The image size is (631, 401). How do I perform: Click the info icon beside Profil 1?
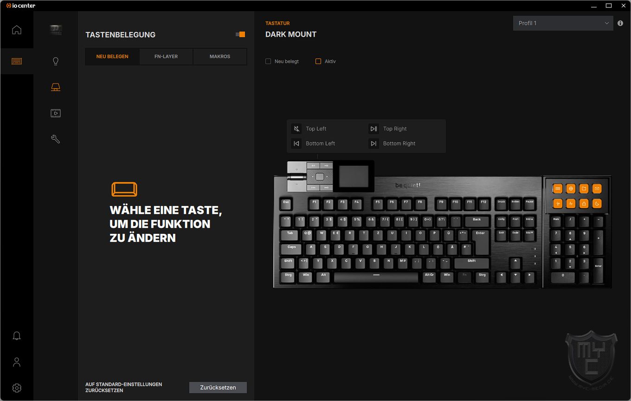pyautogui.click(x=620, y=23)
